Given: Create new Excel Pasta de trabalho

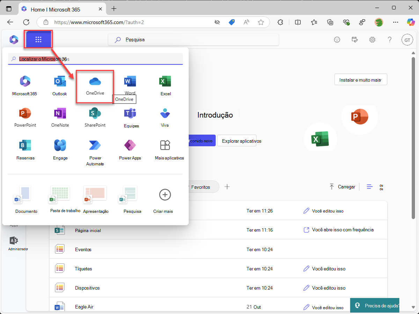Looking at the screenshot, I should pyautogui.click(x=65, y=200).
